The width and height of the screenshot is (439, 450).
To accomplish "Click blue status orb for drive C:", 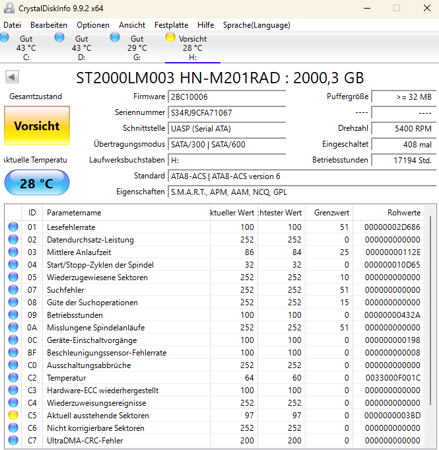I will click(x=5, y=37).
